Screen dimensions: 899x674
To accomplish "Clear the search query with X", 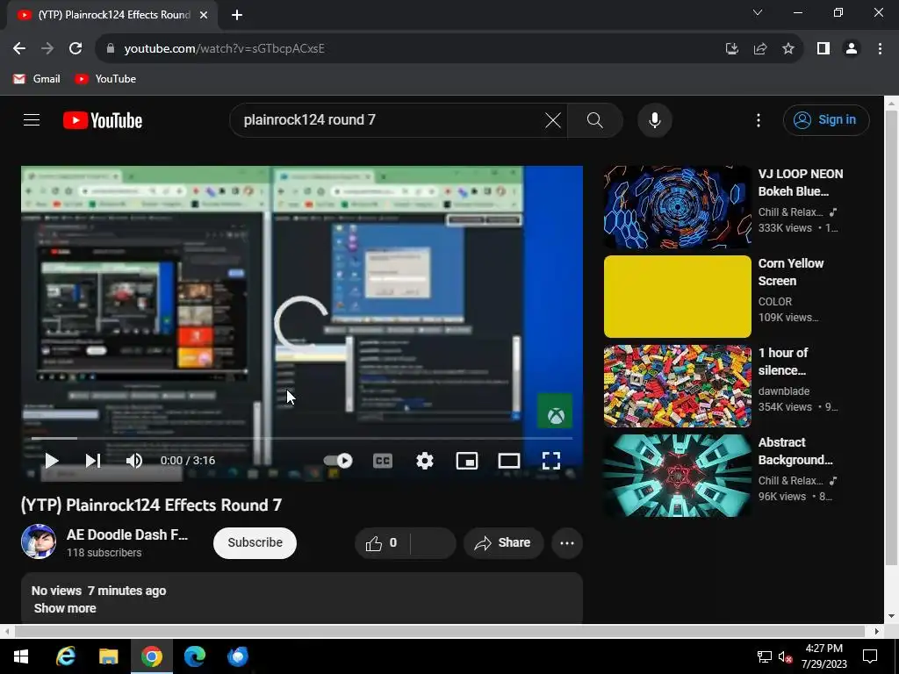I will tap(553, 120).
